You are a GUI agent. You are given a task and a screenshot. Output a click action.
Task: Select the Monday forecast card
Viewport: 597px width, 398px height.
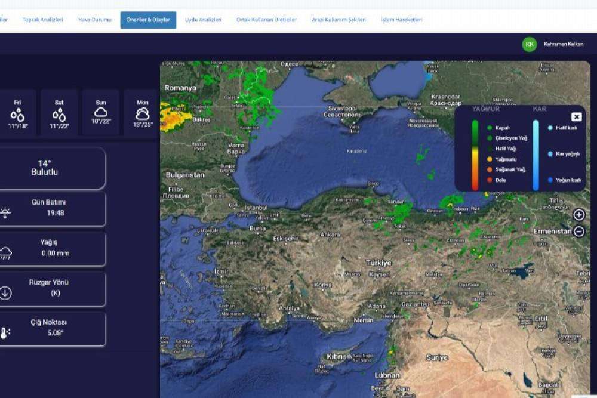[142, 113]
